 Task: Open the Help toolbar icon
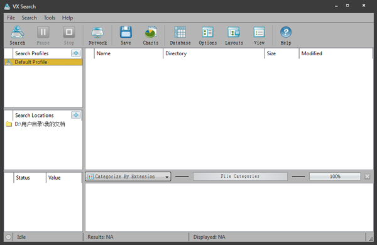286,35
